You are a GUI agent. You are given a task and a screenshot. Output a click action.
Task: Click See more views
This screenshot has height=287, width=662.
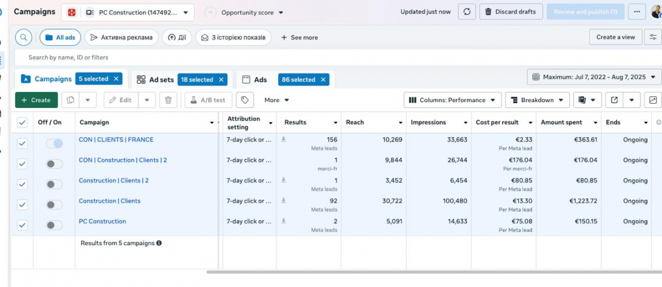299,37
